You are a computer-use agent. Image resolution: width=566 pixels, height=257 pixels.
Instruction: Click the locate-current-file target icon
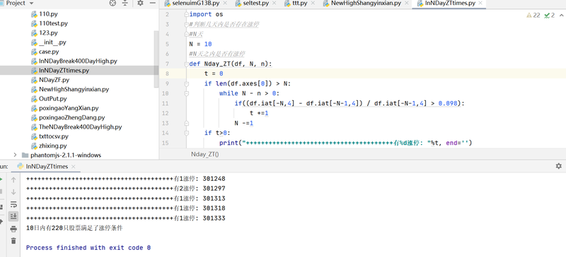112,4
